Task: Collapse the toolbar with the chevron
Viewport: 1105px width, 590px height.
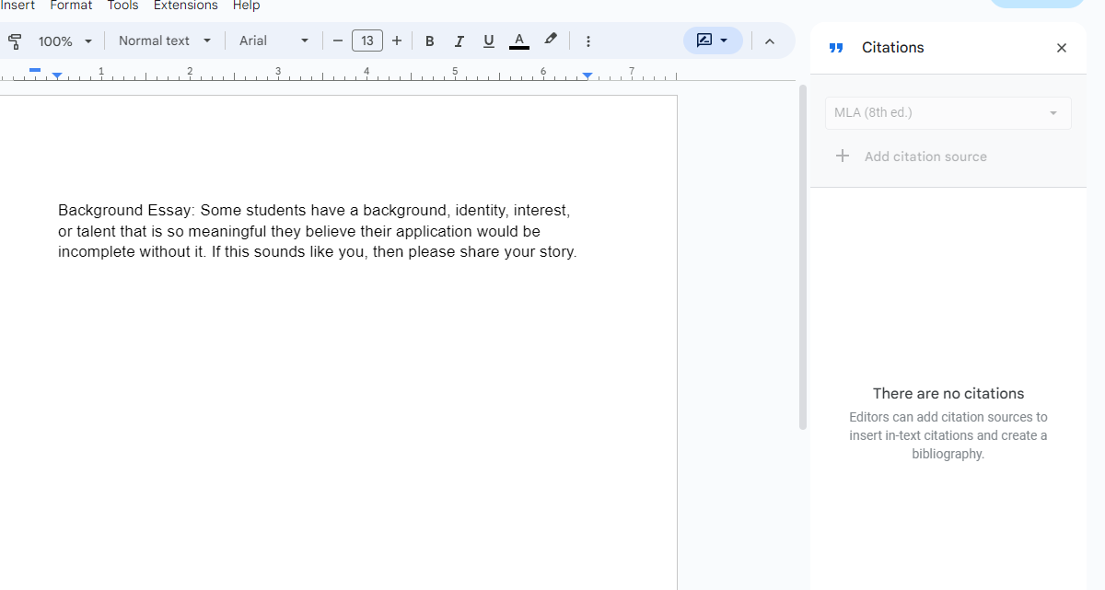Action: click(771, 40)
